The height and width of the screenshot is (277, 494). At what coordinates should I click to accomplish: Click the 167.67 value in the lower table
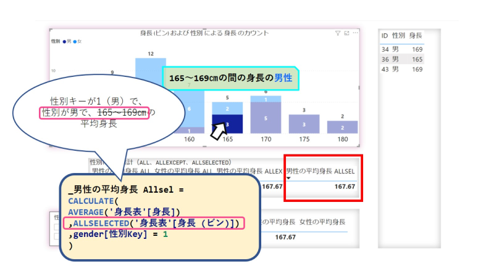tap(285, 237)
